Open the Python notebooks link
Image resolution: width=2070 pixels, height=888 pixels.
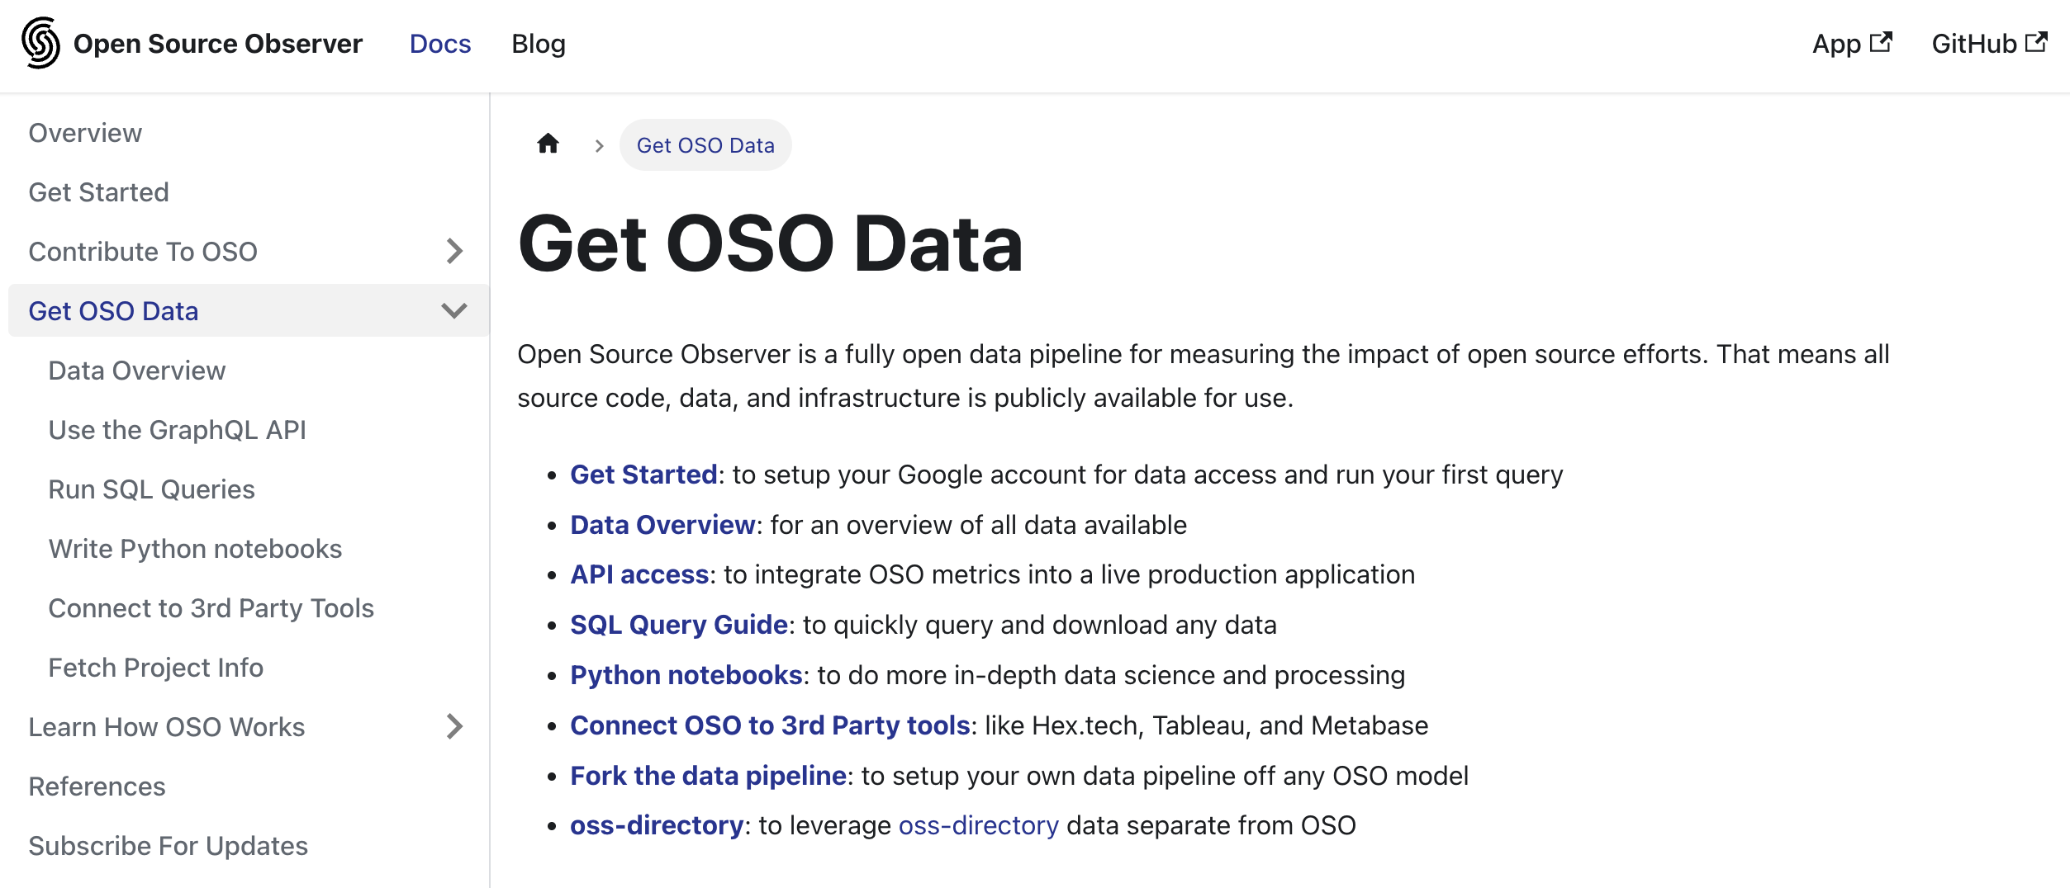tap(686, 675)
